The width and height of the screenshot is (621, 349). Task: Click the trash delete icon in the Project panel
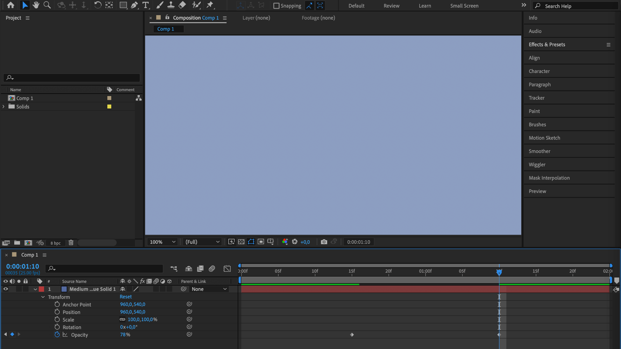pos(71,243)
